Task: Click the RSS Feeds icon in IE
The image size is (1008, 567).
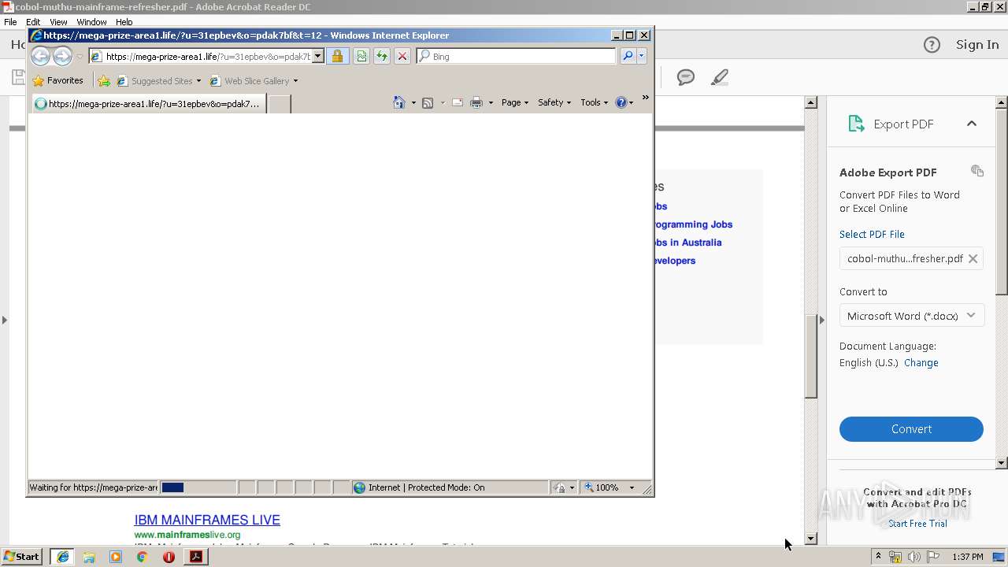Action: [428, 102]
